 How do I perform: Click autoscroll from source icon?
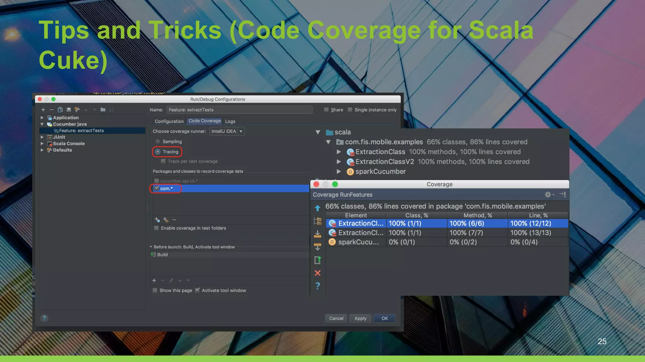tap(317, 247)
